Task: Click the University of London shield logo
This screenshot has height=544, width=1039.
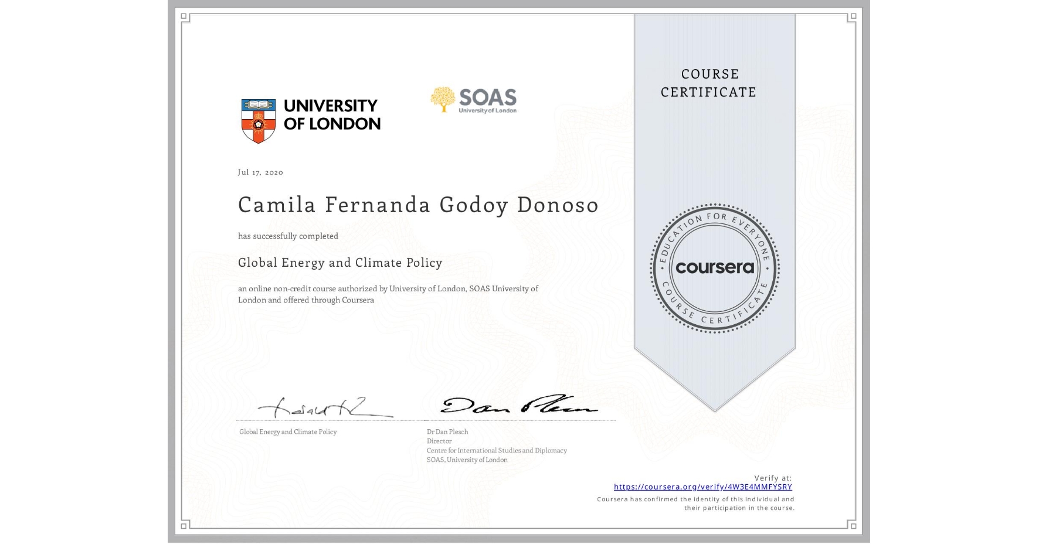Action: click(257, 117)
